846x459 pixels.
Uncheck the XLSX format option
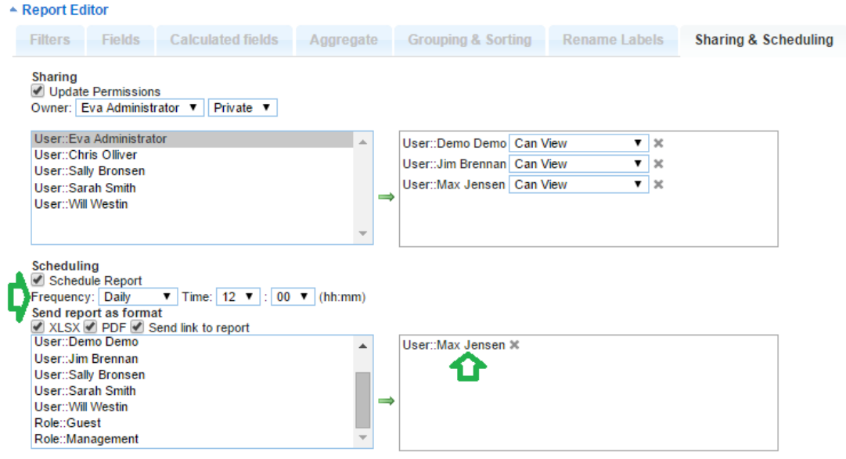(38, 327)
